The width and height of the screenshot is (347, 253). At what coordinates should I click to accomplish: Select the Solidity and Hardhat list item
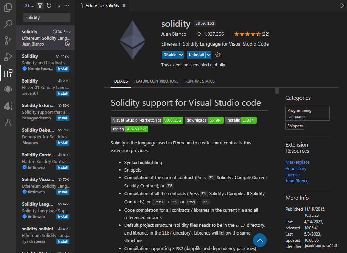coord(45,62)
